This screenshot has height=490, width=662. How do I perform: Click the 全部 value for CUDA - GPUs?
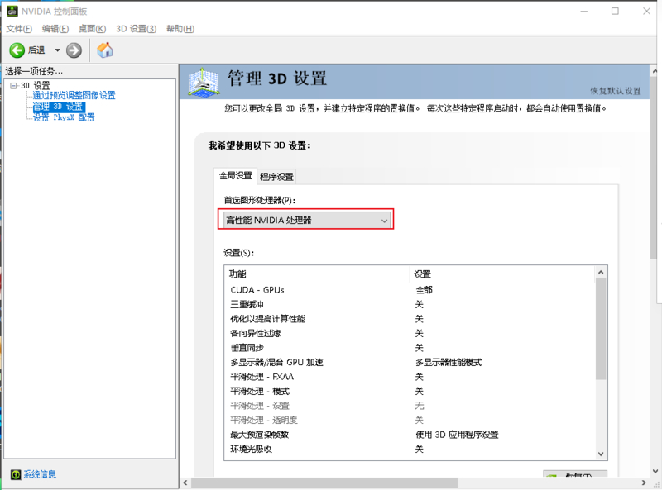[x=424, y=290]
